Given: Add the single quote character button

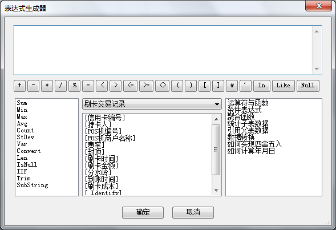Looking at the screenshot, I should [245, 86].
